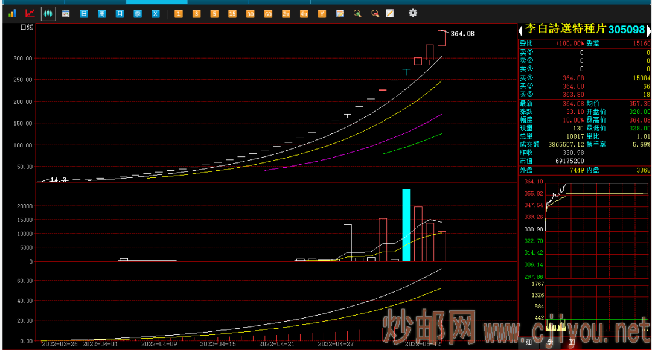The image size is (652, 350).
Task: Select the weekly 周 period button
Action: pos(101,13)
